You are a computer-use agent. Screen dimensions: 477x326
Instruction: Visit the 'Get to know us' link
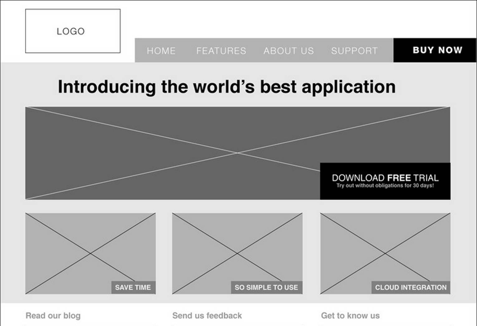[350, 316]
